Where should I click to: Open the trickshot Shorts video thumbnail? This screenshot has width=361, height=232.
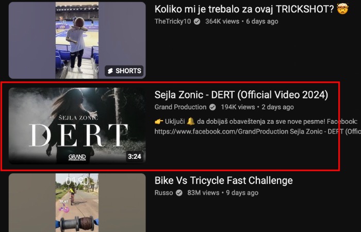coord(77,41)
